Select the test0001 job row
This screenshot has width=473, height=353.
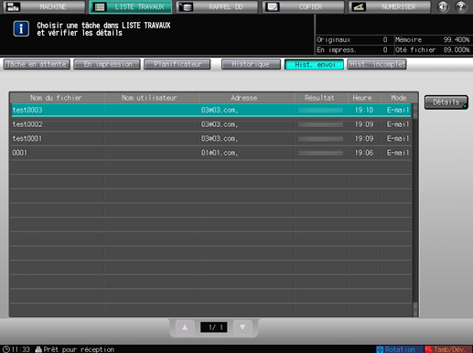[211, 138]
